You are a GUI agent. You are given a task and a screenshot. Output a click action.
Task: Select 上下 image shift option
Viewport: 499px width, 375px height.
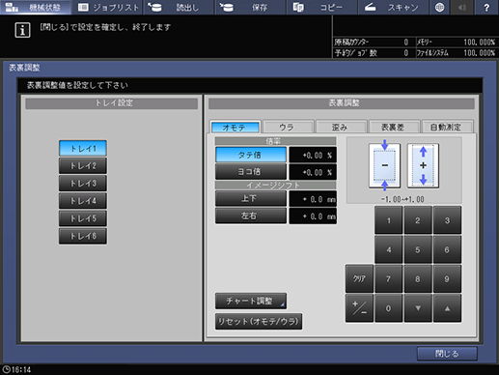point(251,198)
